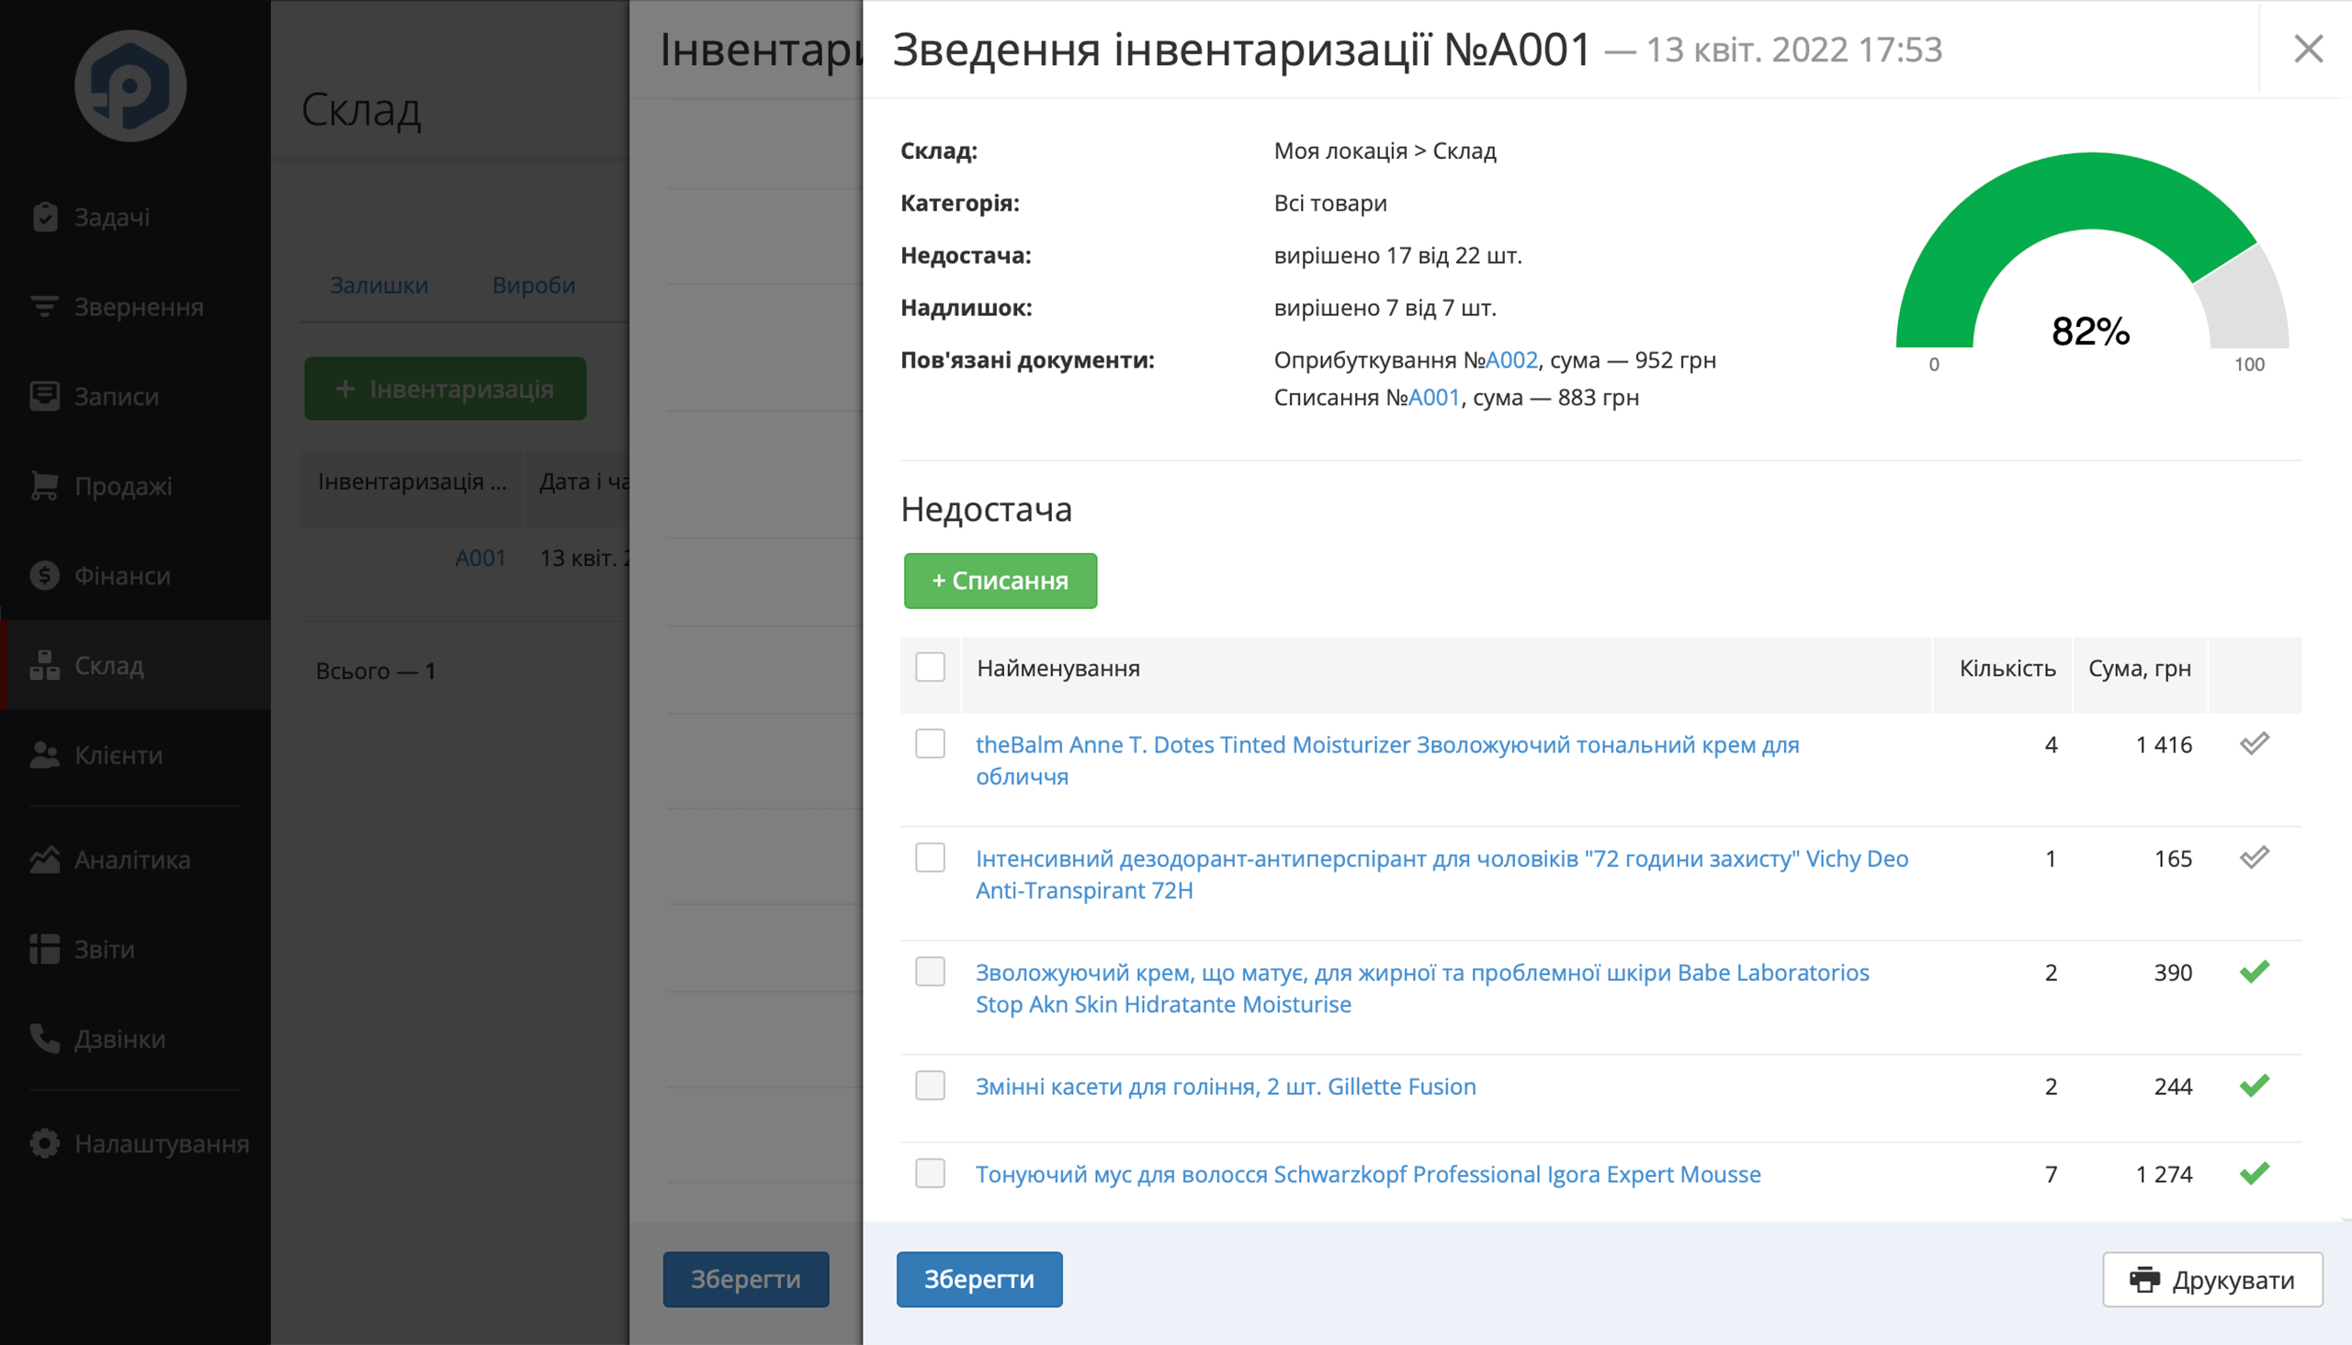The image size is (2352, 1345).
Task: Click the + Інвентаризація button on Склад page
Action: tap(446, 389)
